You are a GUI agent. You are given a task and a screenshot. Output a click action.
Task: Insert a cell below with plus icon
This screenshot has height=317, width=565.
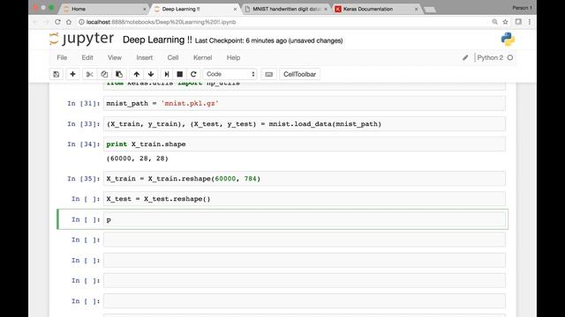click(x=72, y=74)
